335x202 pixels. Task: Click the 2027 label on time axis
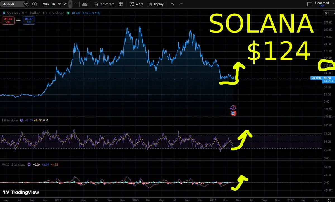[x=291, y=200]
